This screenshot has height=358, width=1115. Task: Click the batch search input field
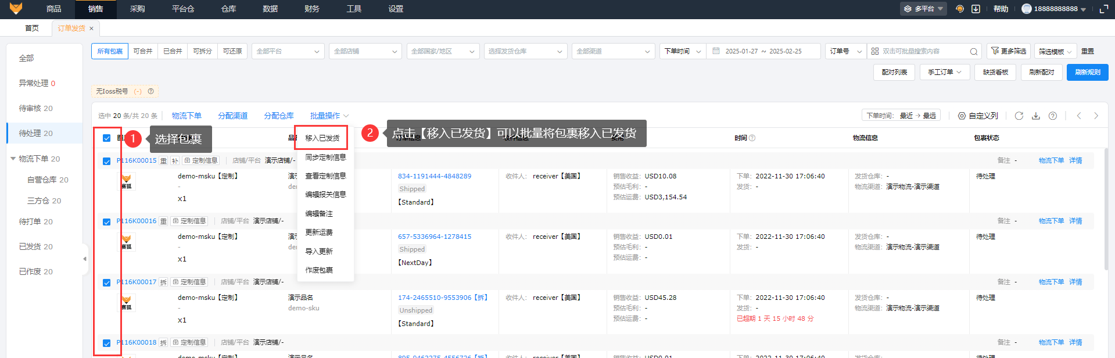[923, 51]
